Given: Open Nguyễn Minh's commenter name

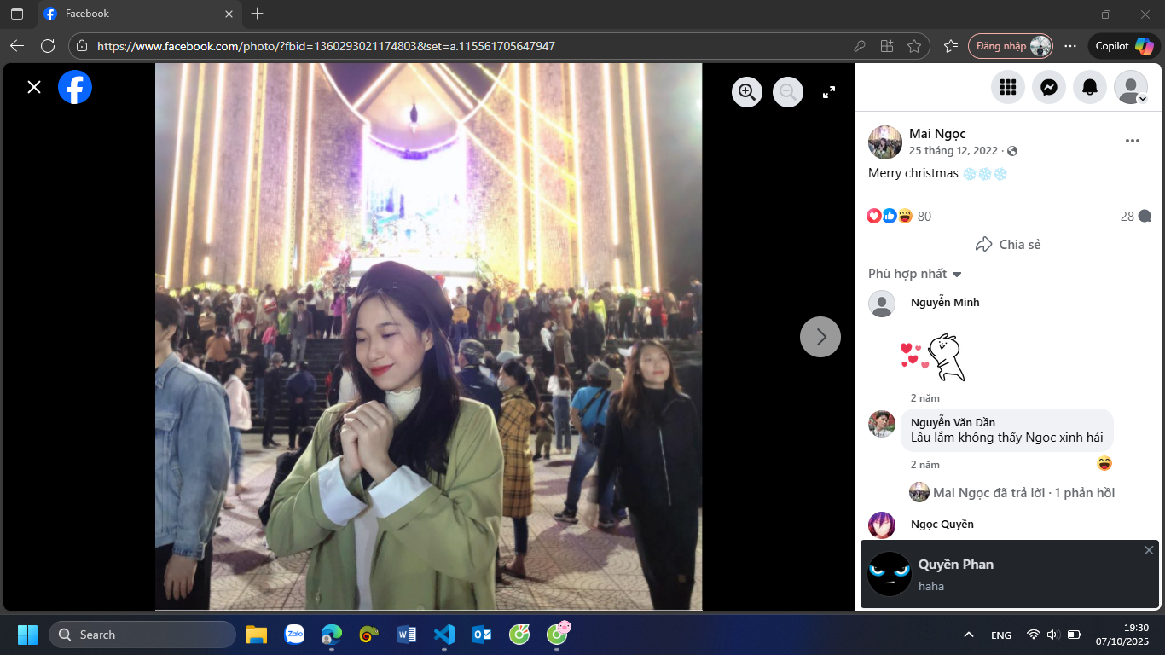Looking at the screenshot, I should (945, 303).
